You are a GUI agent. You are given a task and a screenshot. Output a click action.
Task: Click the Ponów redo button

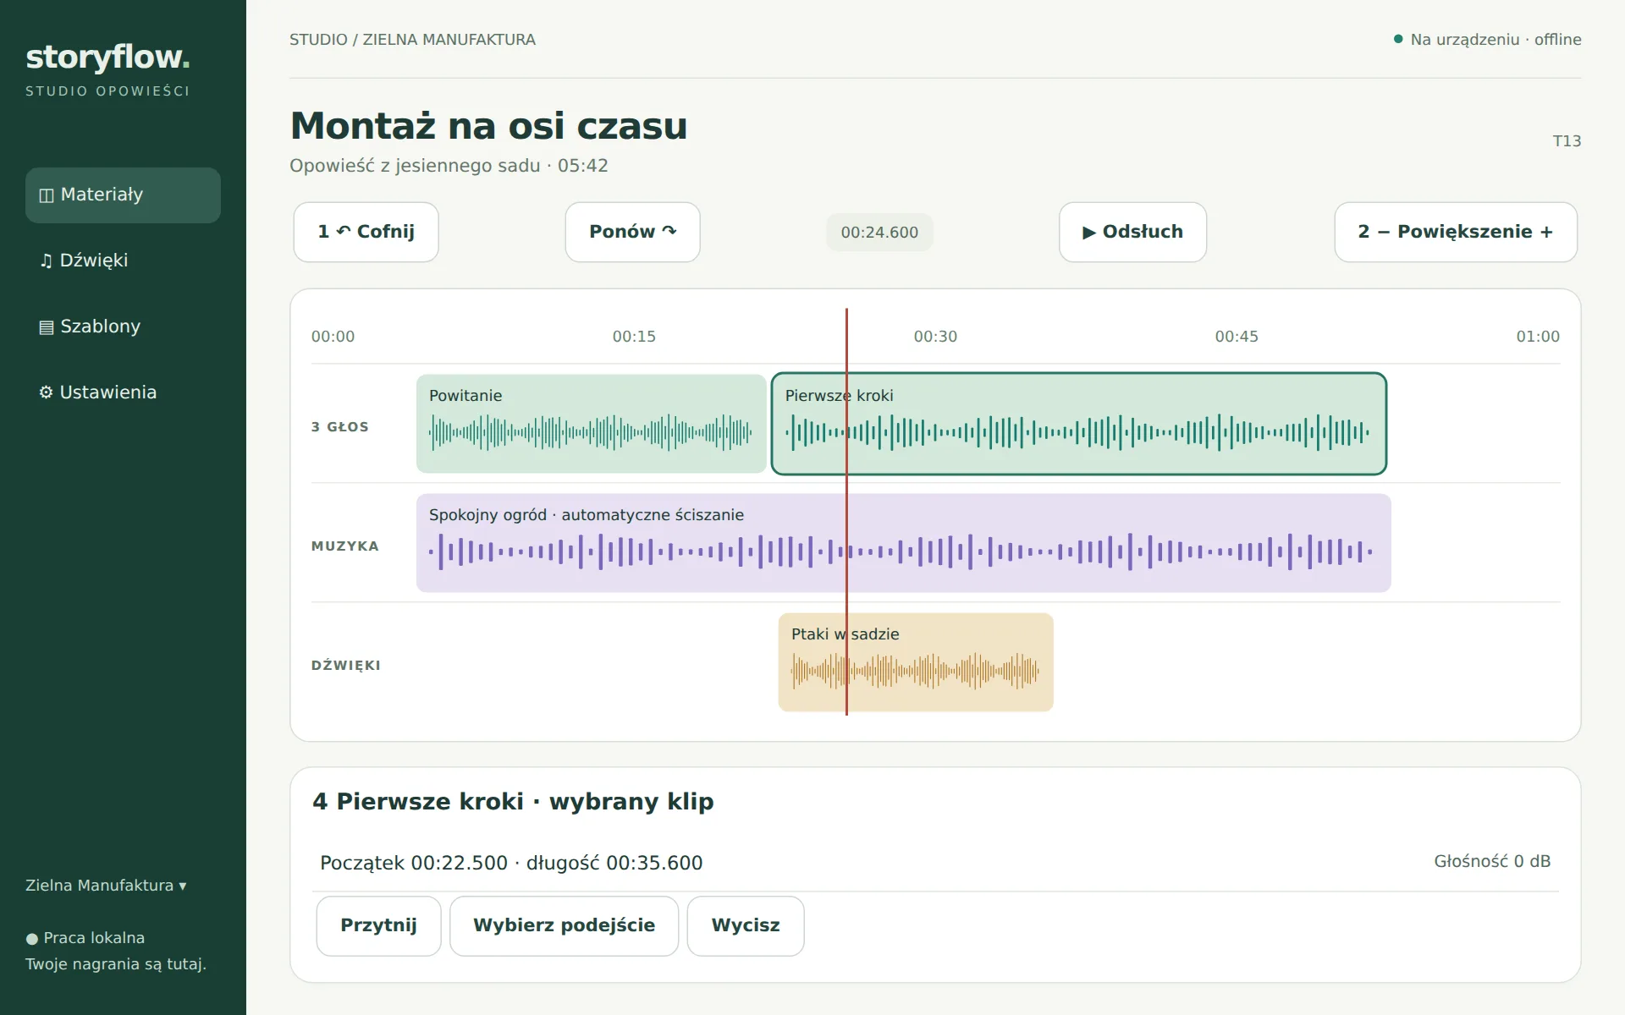tap(632, 232)
